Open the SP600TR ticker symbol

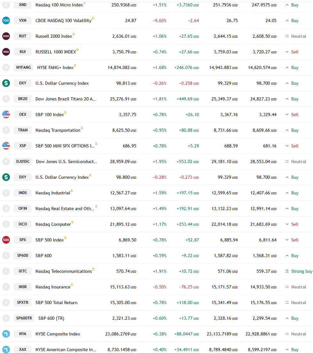click(x=24, y=318)
